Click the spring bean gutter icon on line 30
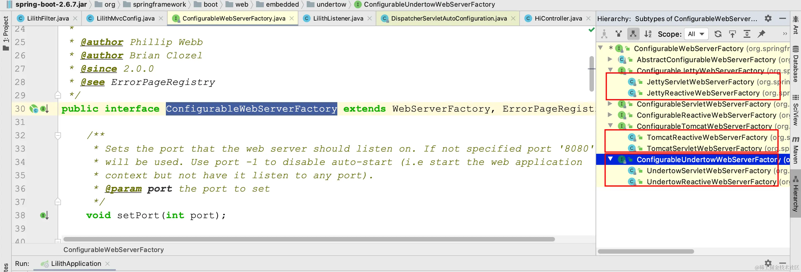This screenshot has height=272, width=801. [x=34, y=109]
